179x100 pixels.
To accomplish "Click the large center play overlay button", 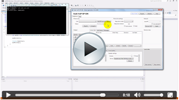I will coord(89,49).
